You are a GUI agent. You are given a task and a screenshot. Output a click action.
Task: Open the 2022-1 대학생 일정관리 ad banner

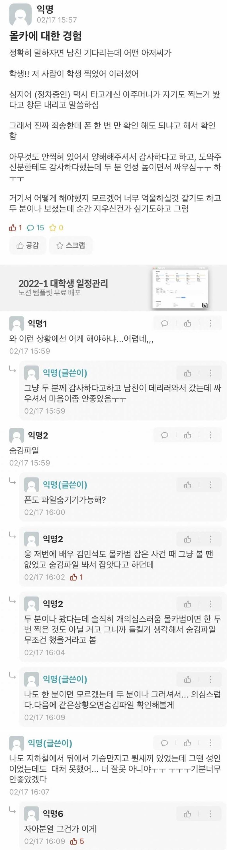pos(113,287)
